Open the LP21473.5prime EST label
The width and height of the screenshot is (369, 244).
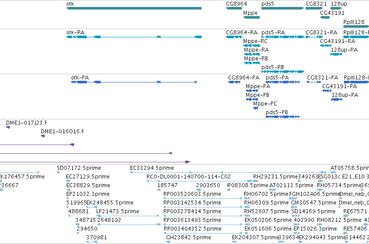[118, 212]
